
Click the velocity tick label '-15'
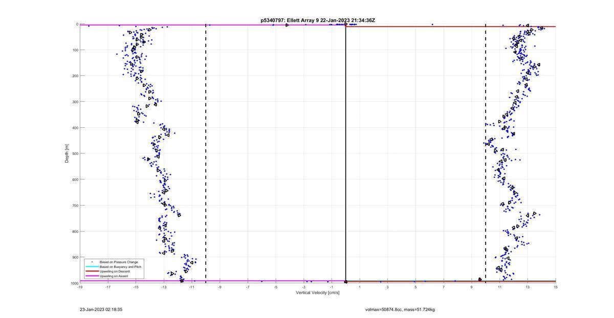136,287
